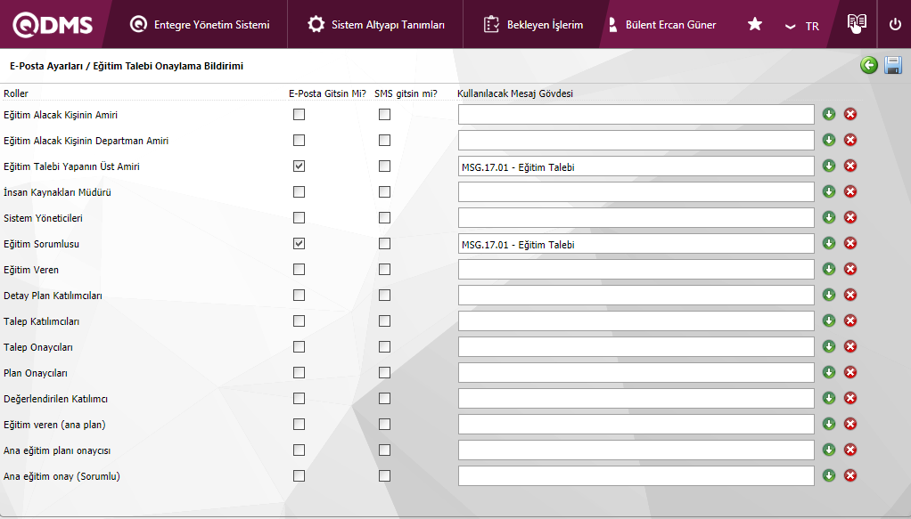
Task: Click the Bülent Ercan Güner user profile
Action: pos(661,25)
